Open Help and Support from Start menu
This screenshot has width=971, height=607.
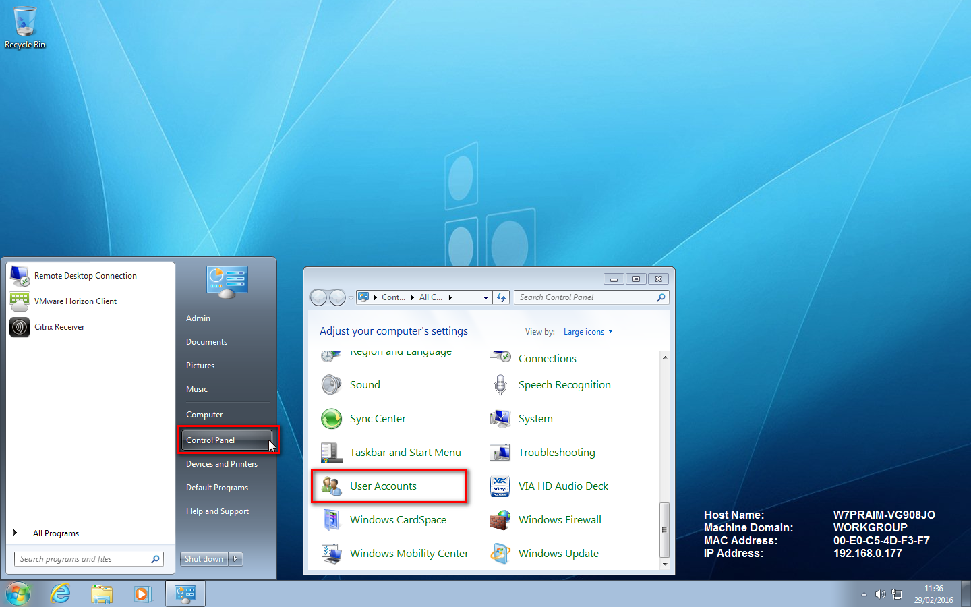(217, 511)
